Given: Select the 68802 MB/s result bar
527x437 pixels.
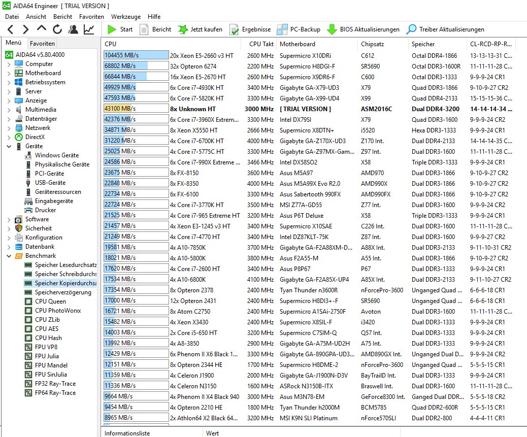Looking at the screenshot, I should (x=136, y=66).
